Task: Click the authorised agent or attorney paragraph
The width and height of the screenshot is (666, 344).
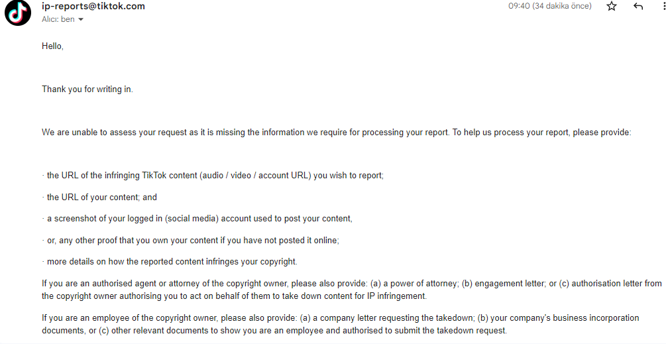Action: coord(352,290)
